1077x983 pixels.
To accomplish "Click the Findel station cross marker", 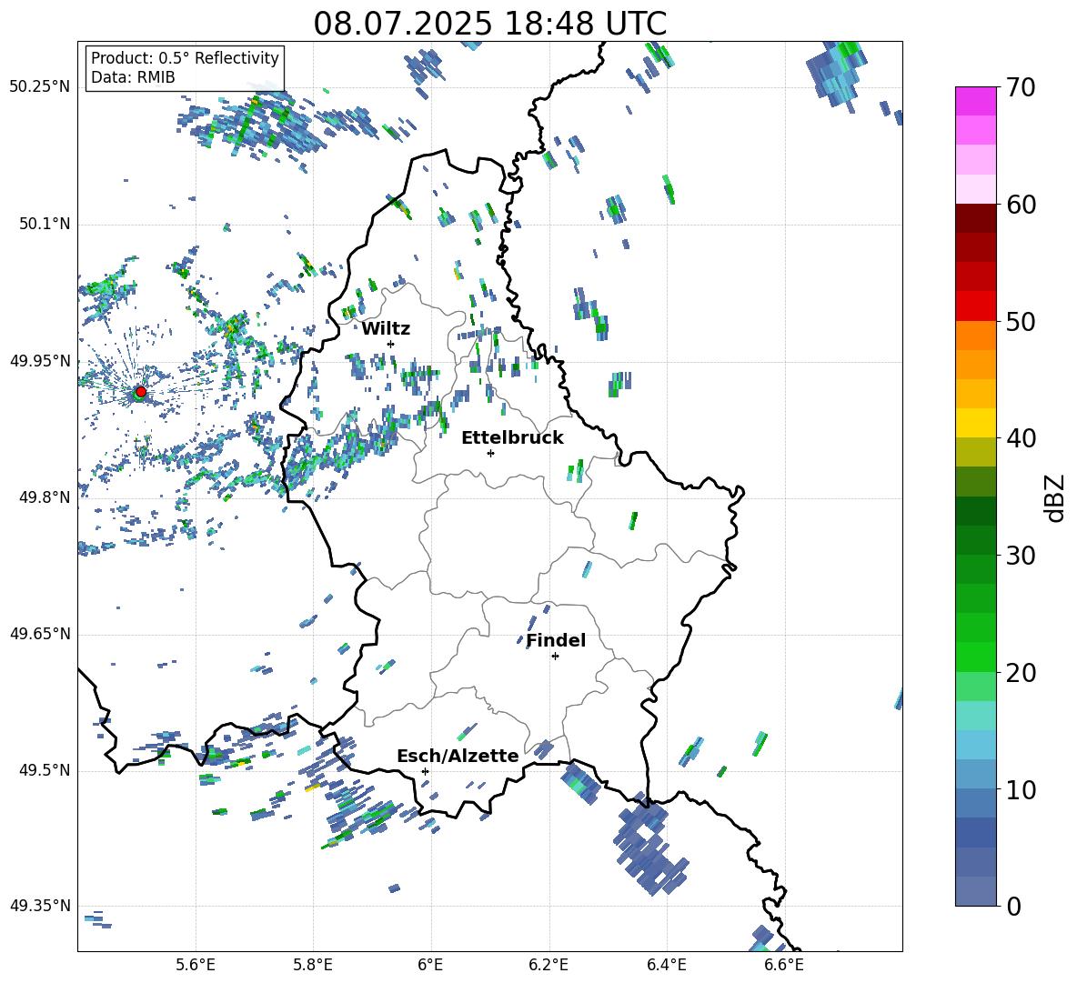I will (555, 657).
